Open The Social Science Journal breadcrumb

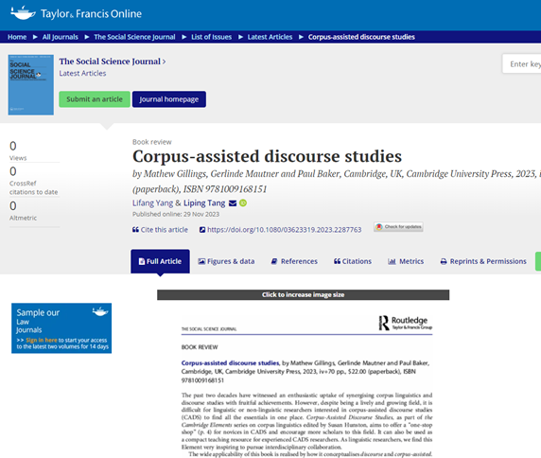(x=134, y=37)
